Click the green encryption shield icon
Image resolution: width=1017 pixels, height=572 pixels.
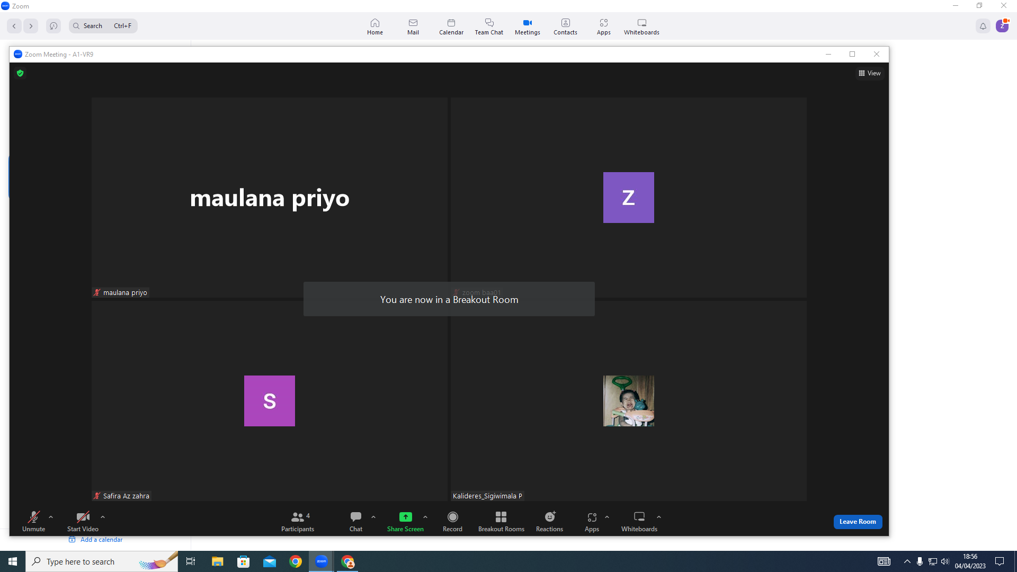coord(20,73)
